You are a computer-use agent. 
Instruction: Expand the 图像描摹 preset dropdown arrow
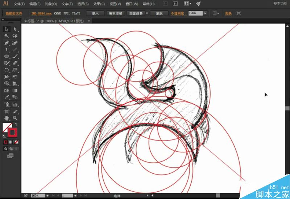tap(147, 13)
